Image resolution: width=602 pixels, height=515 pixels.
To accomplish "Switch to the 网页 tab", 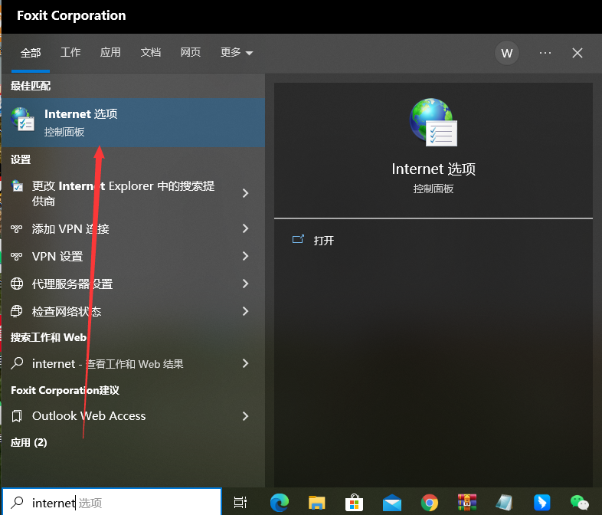I will pos(191,52).
